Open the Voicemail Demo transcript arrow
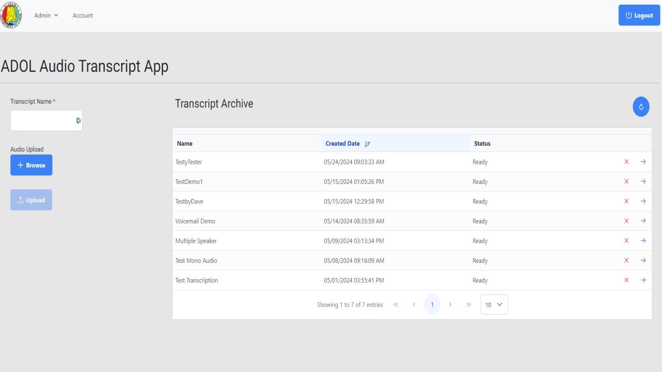662x372 pixels. [643, 221]
